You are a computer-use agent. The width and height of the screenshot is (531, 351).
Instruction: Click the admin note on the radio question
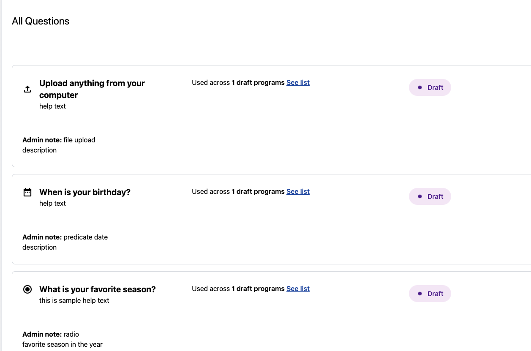click(51, 334)
